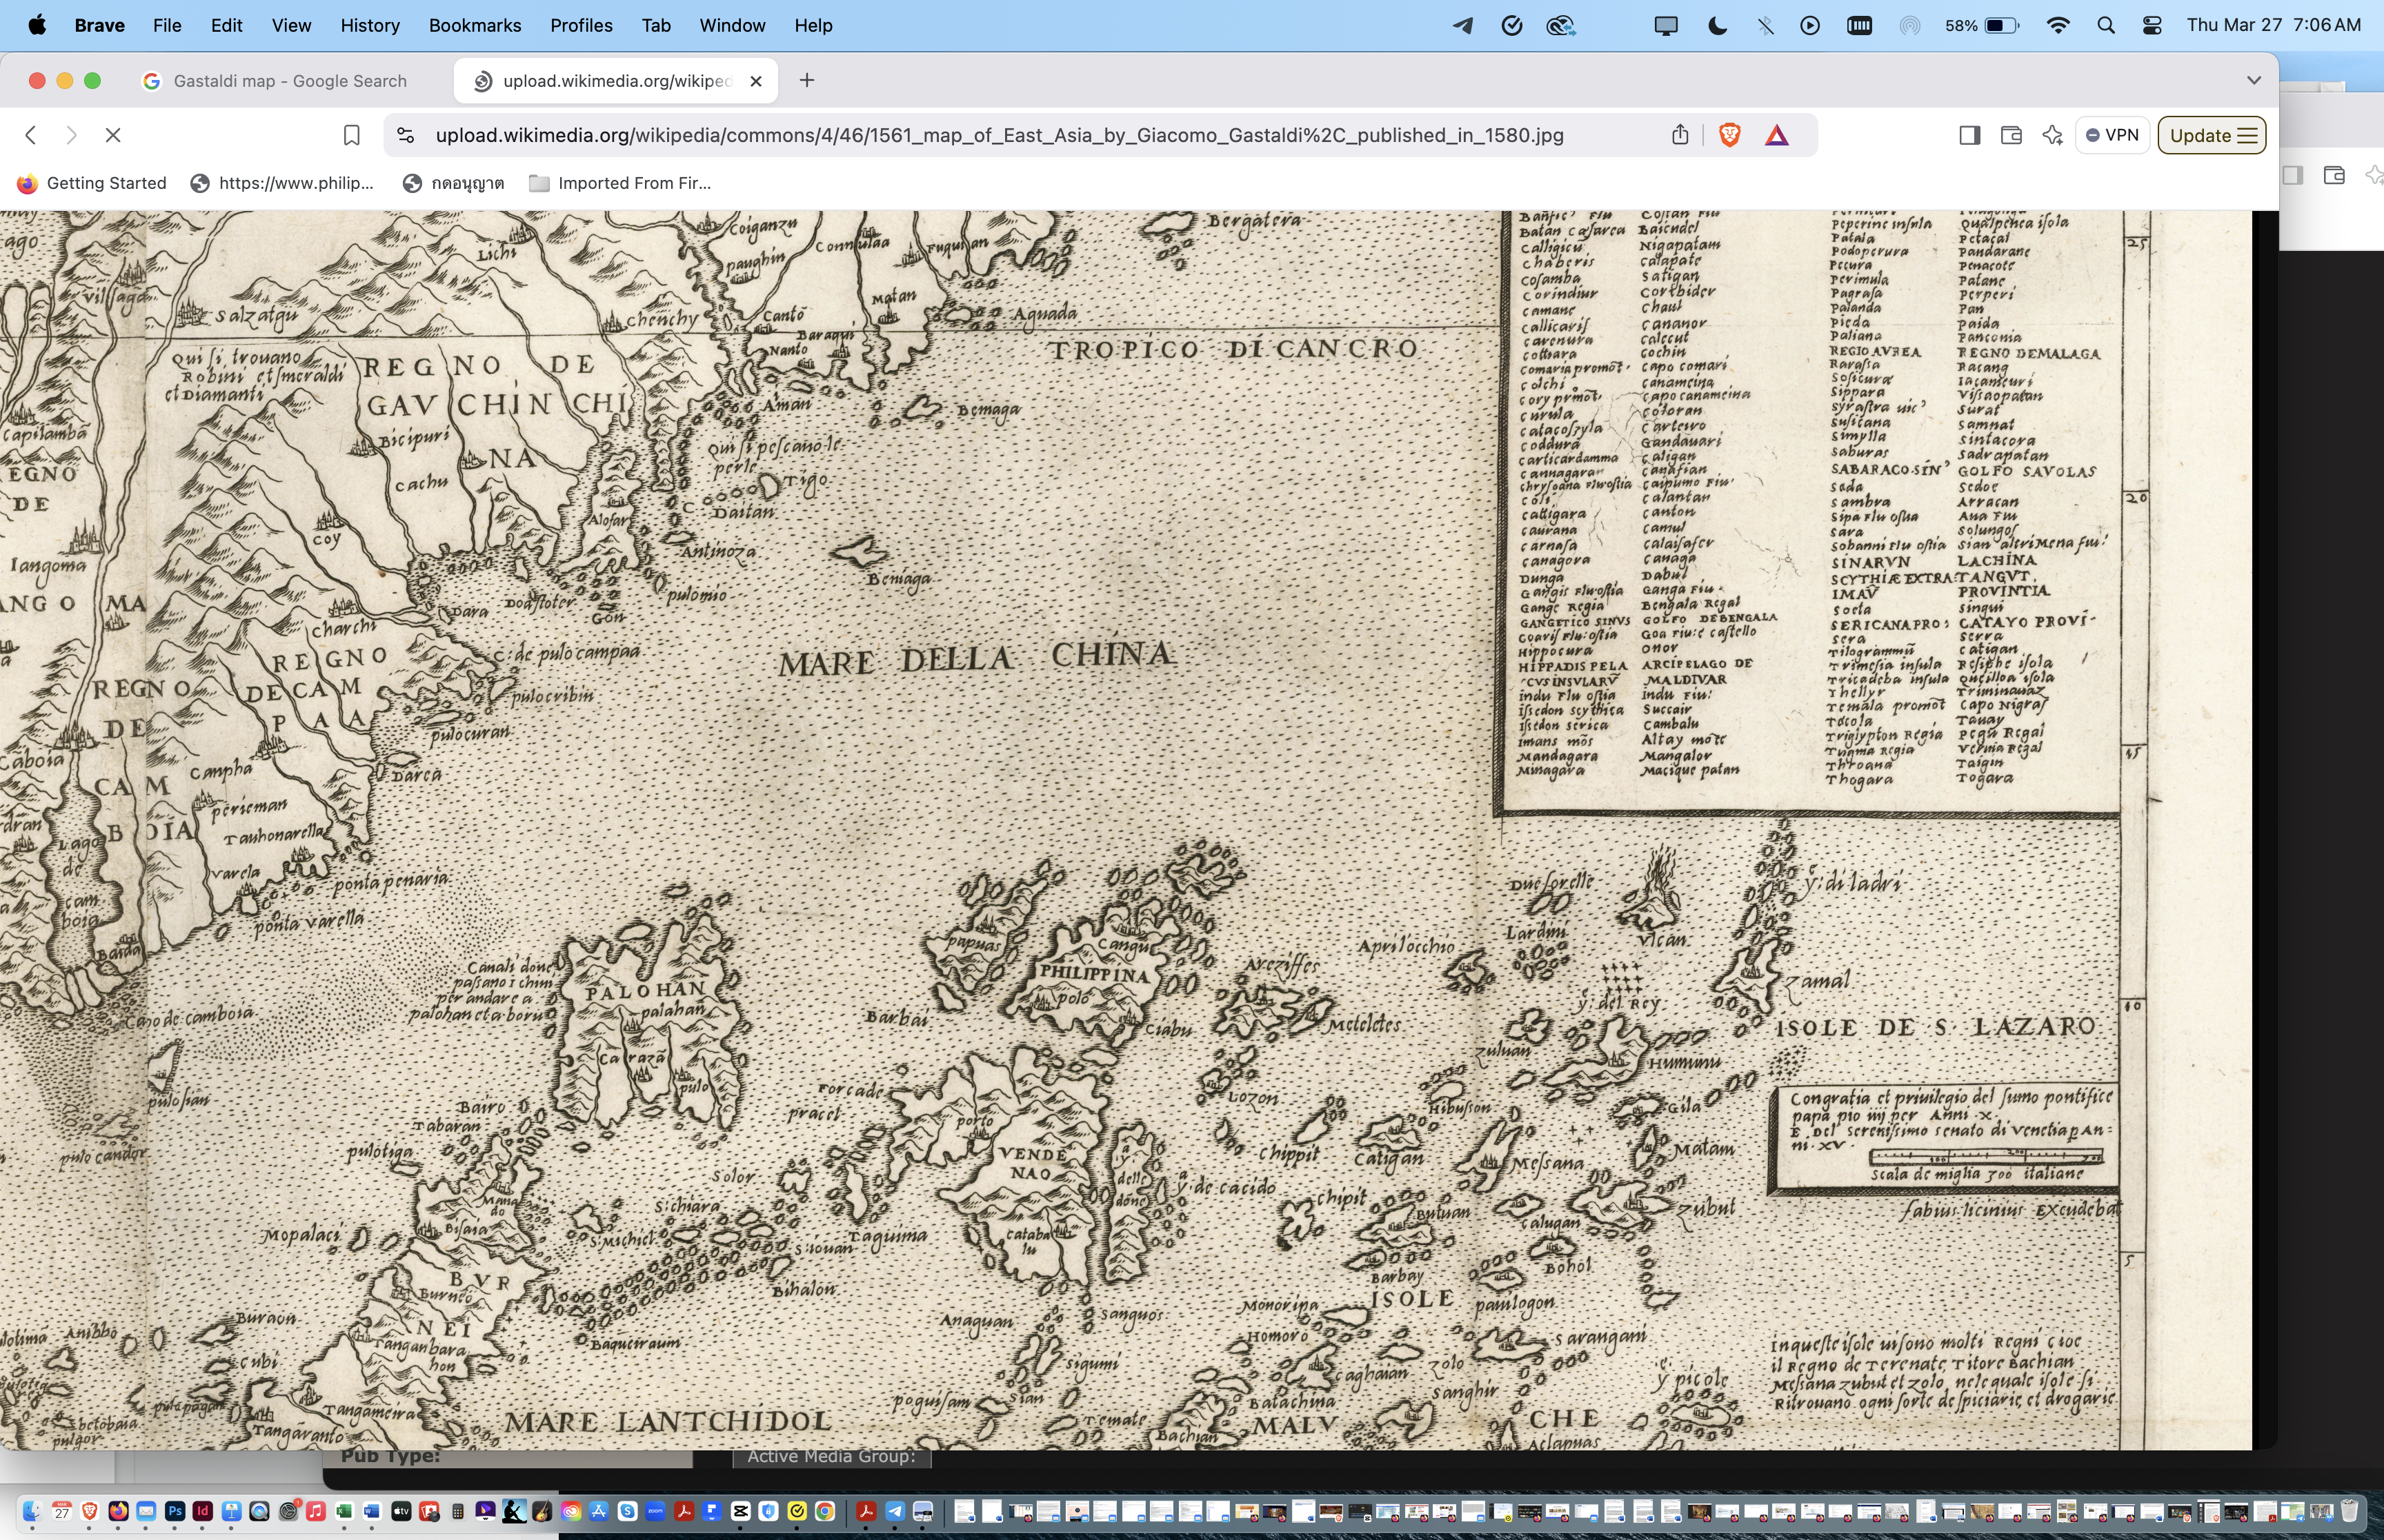Go back to the previous page
Image resolution: width=2384 pixels, height=1540 pixels.
point(31,135)
